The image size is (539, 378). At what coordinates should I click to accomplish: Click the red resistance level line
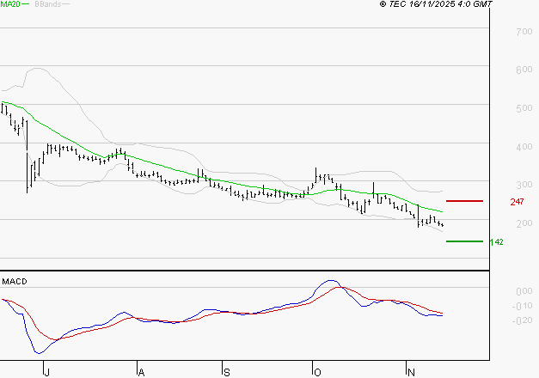click(464, 201)
